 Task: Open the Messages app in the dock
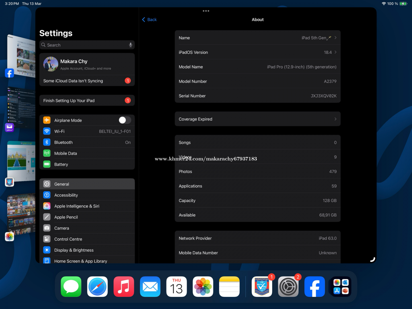[x=71, y=287]
